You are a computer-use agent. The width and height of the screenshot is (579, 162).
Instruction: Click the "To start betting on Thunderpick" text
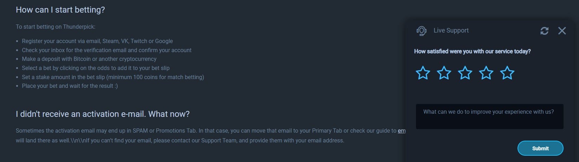pos(56,27)
